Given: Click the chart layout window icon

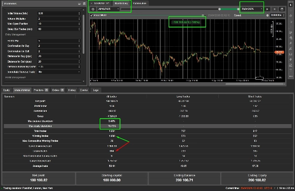Looking at the screenshot, I should click(282, 9).
